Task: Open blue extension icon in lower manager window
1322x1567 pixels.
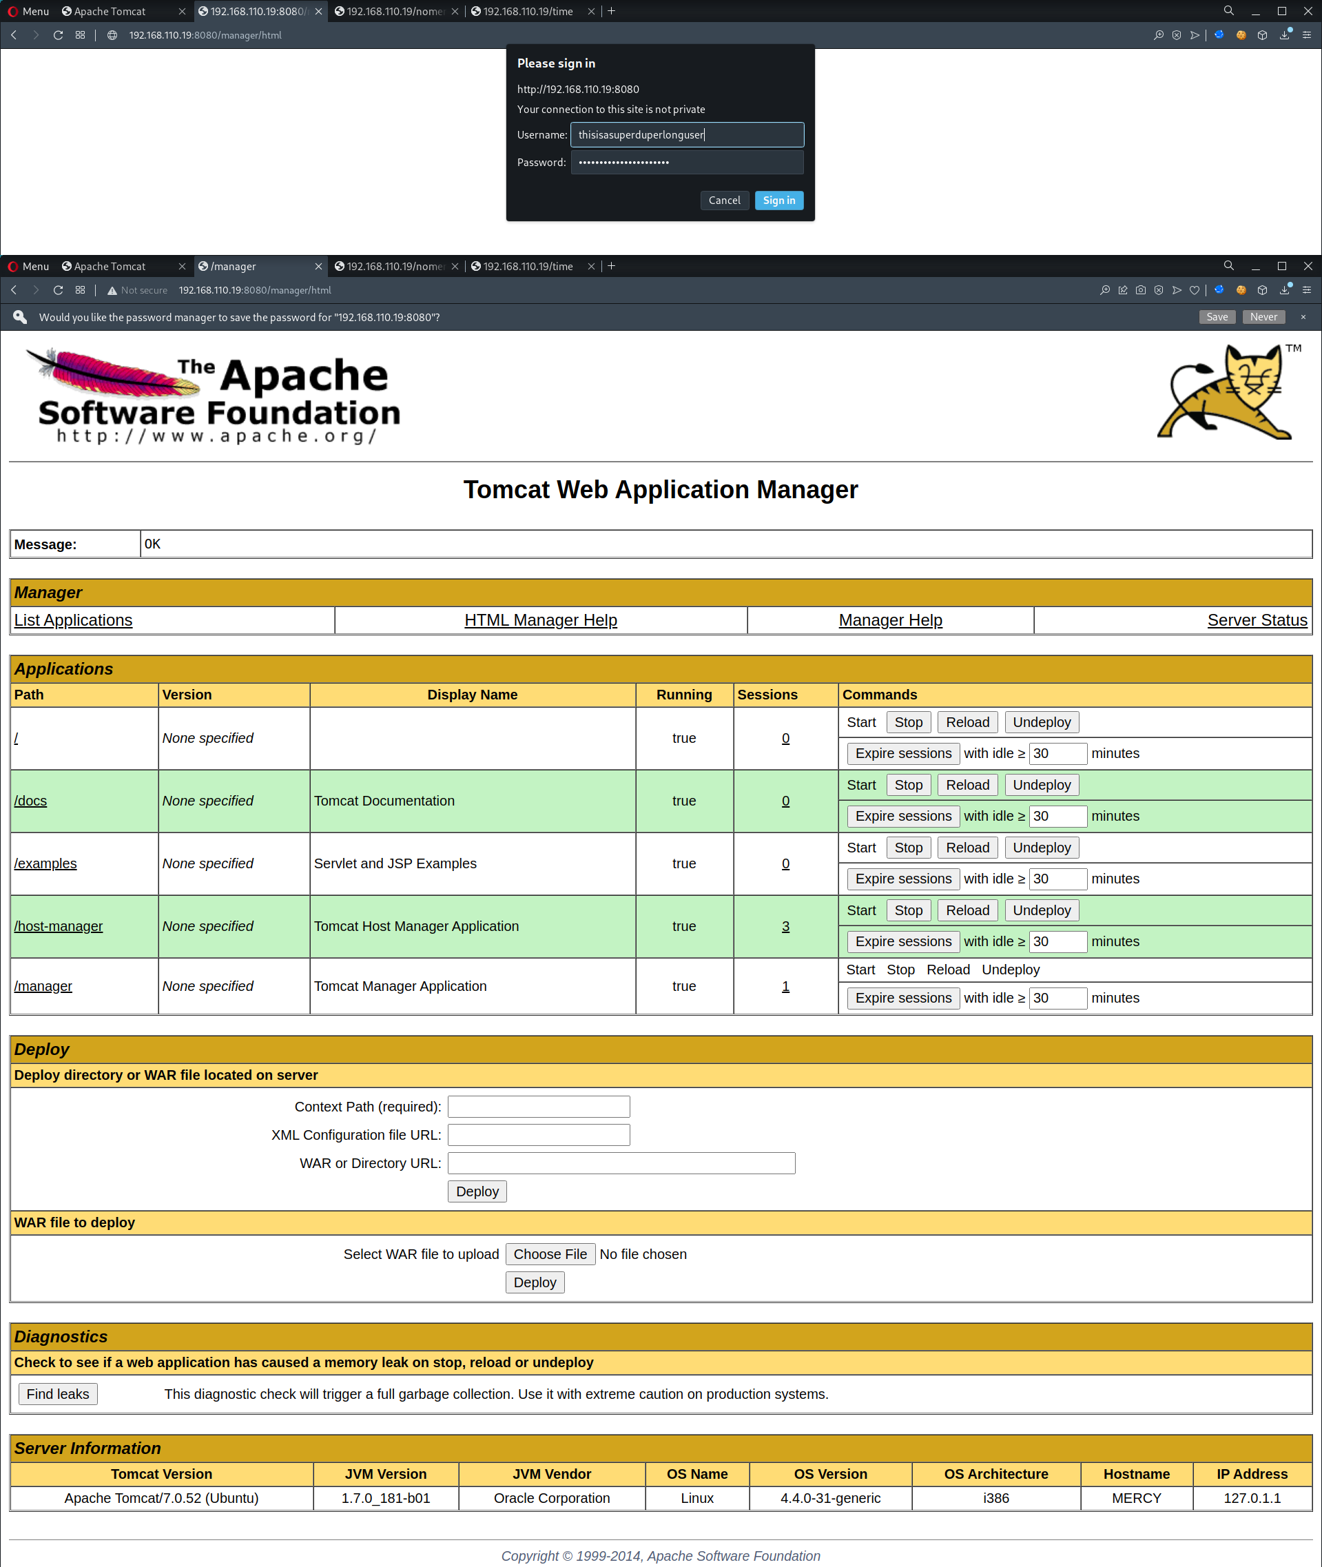Action: coord(1219,290)
